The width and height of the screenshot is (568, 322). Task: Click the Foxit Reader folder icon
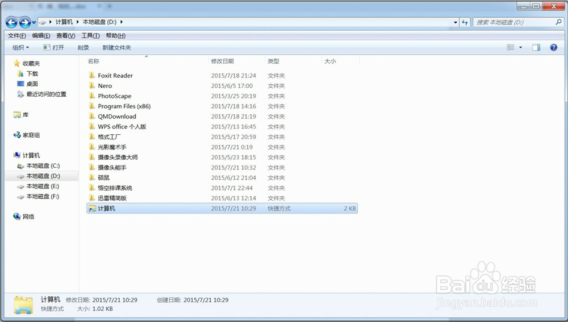[x=92, y=75]
